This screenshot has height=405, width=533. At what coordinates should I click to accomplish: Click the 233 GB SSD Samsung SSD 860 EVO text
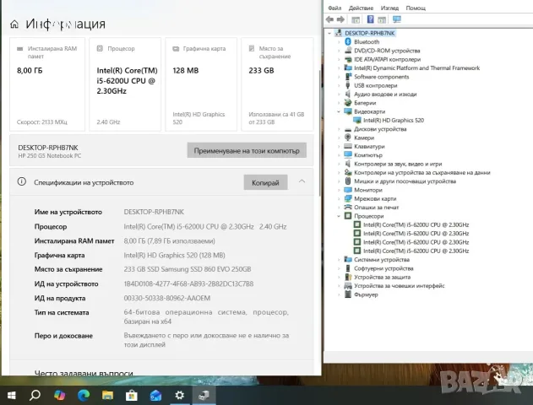188,269
